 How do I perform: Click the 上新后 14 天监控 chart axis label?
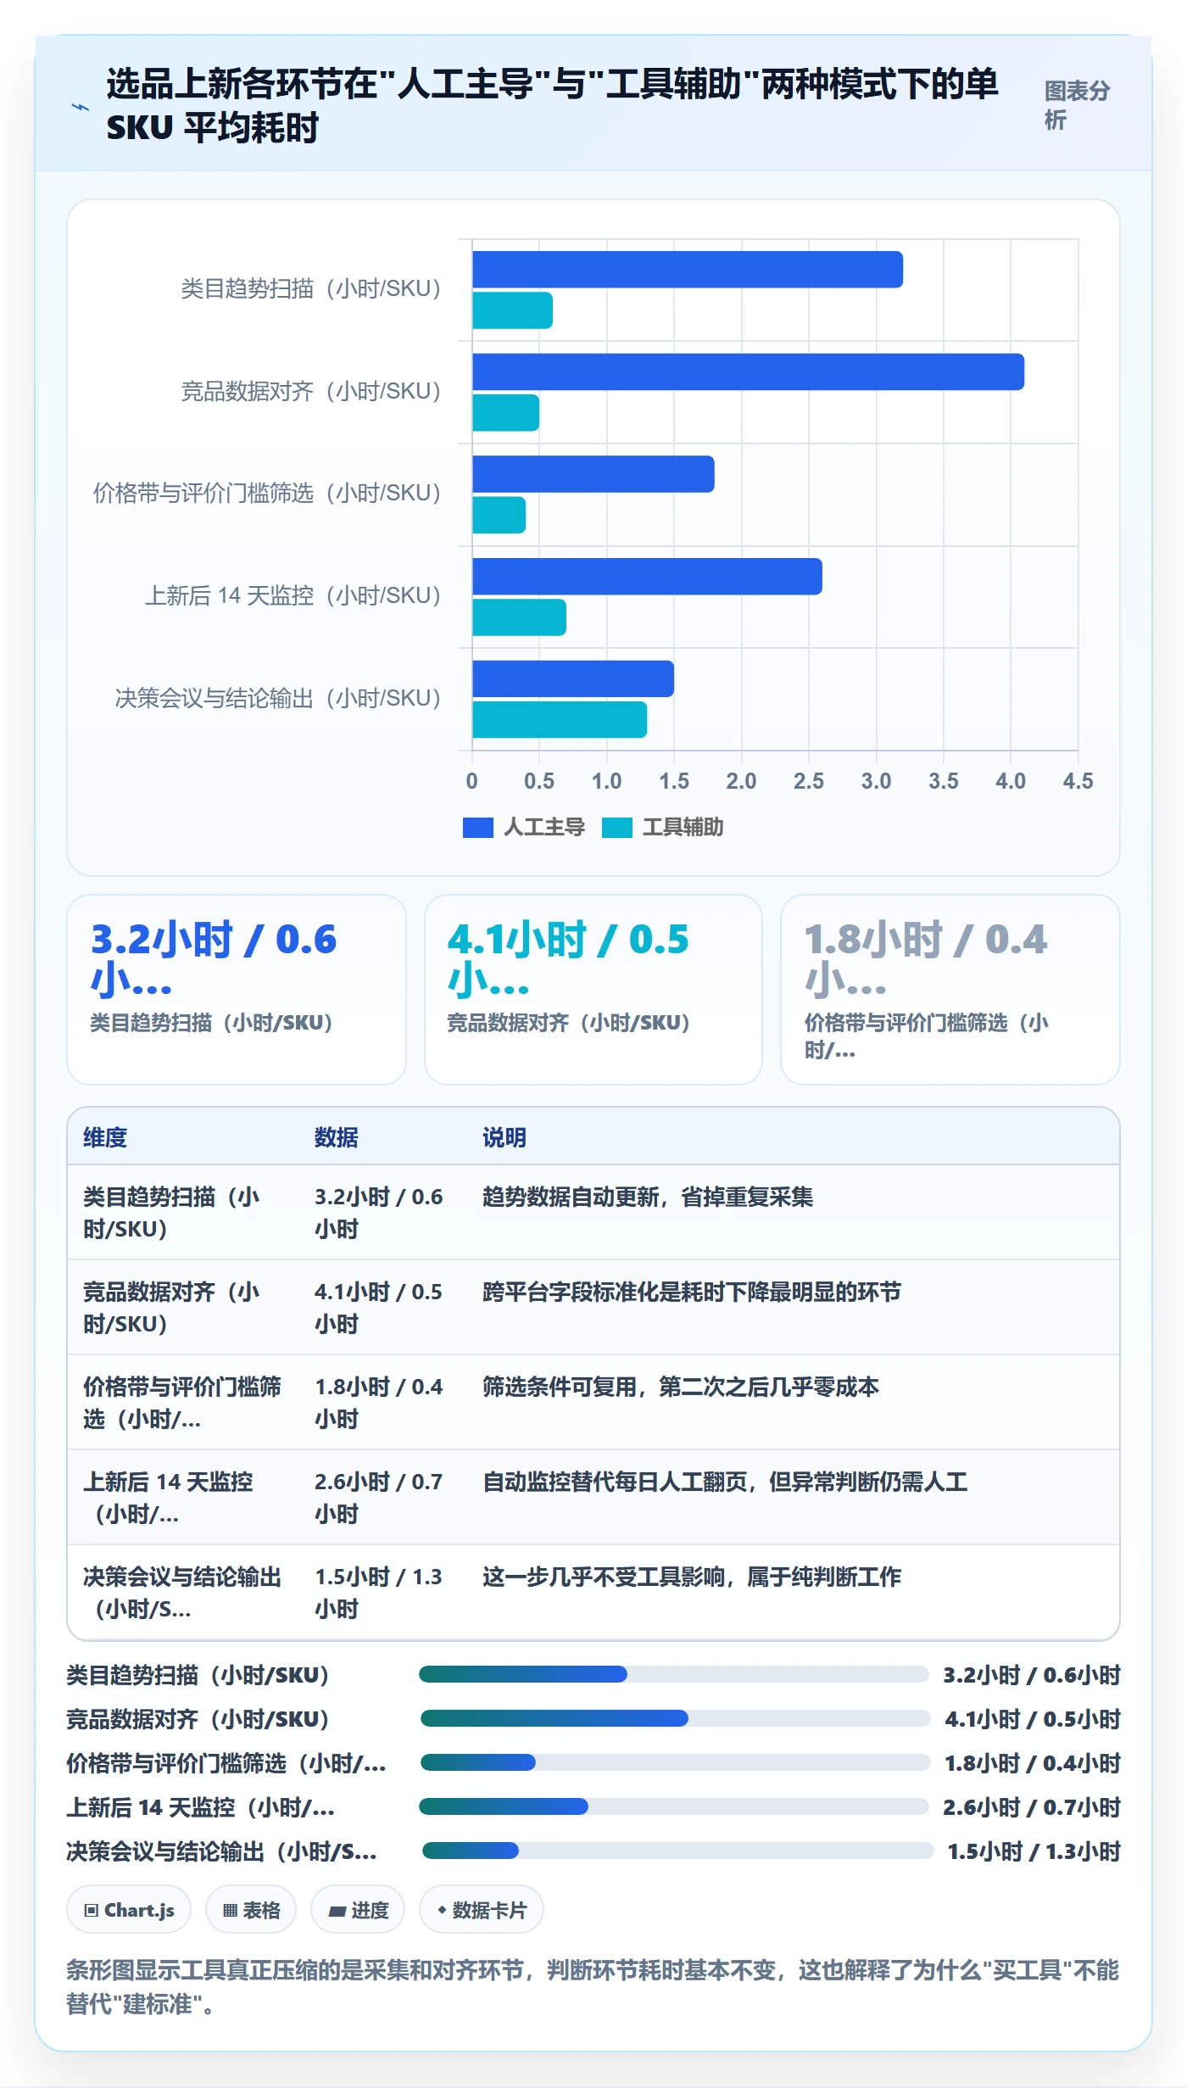coord(293,595)
